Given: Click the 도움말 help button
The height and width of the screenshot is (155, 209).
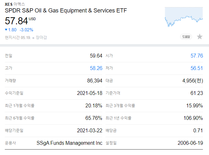Looking at the screenshot, I should (186, 37).
